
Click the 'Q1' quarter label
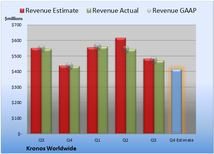point(98,140)
